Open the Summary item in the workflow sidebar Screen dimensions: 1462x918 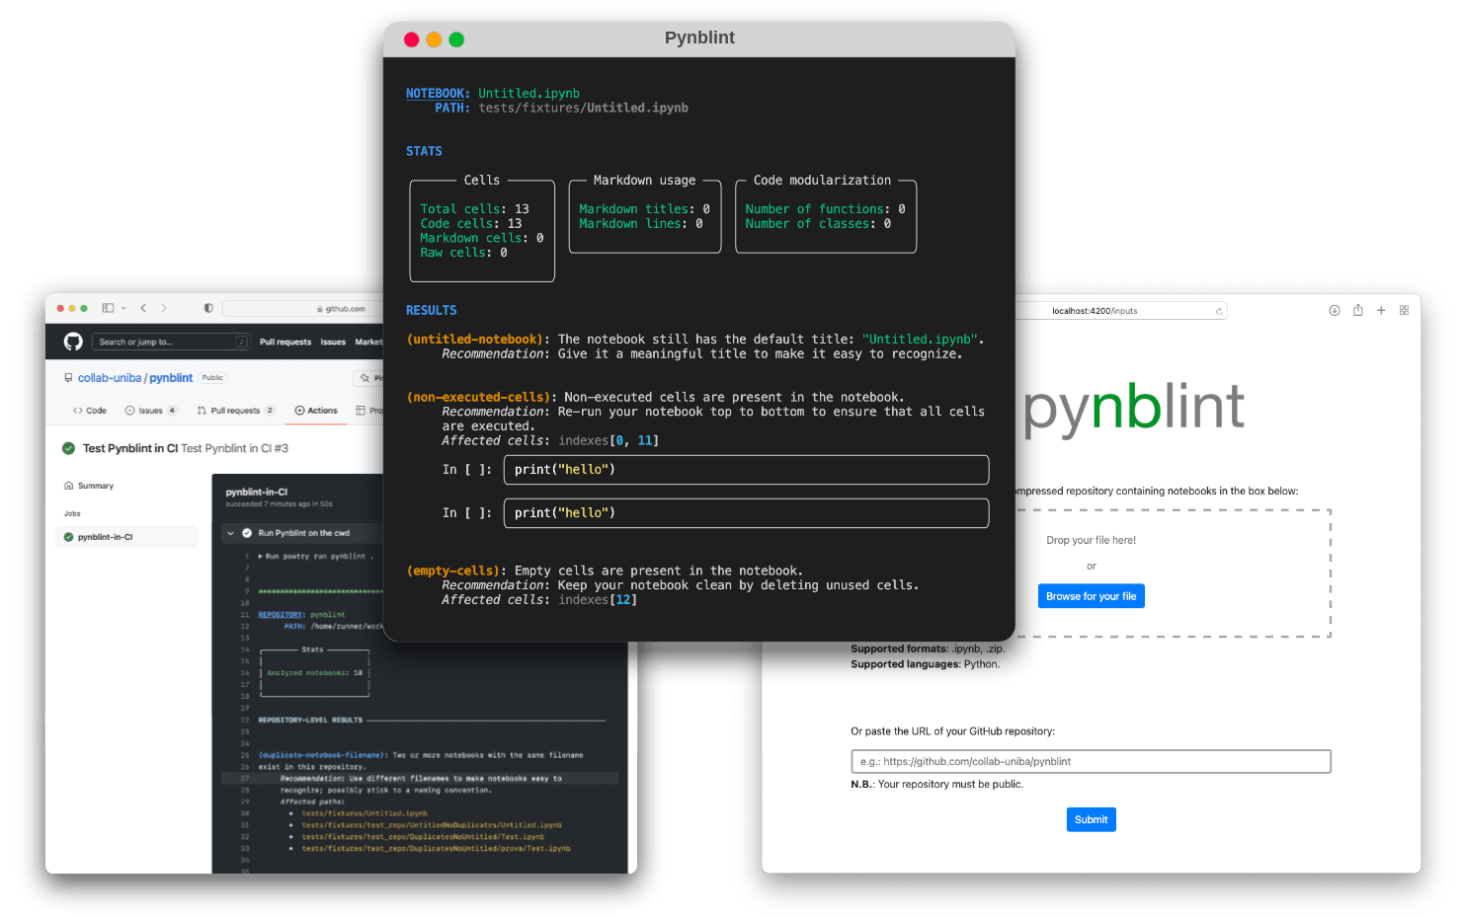(89, 486)
